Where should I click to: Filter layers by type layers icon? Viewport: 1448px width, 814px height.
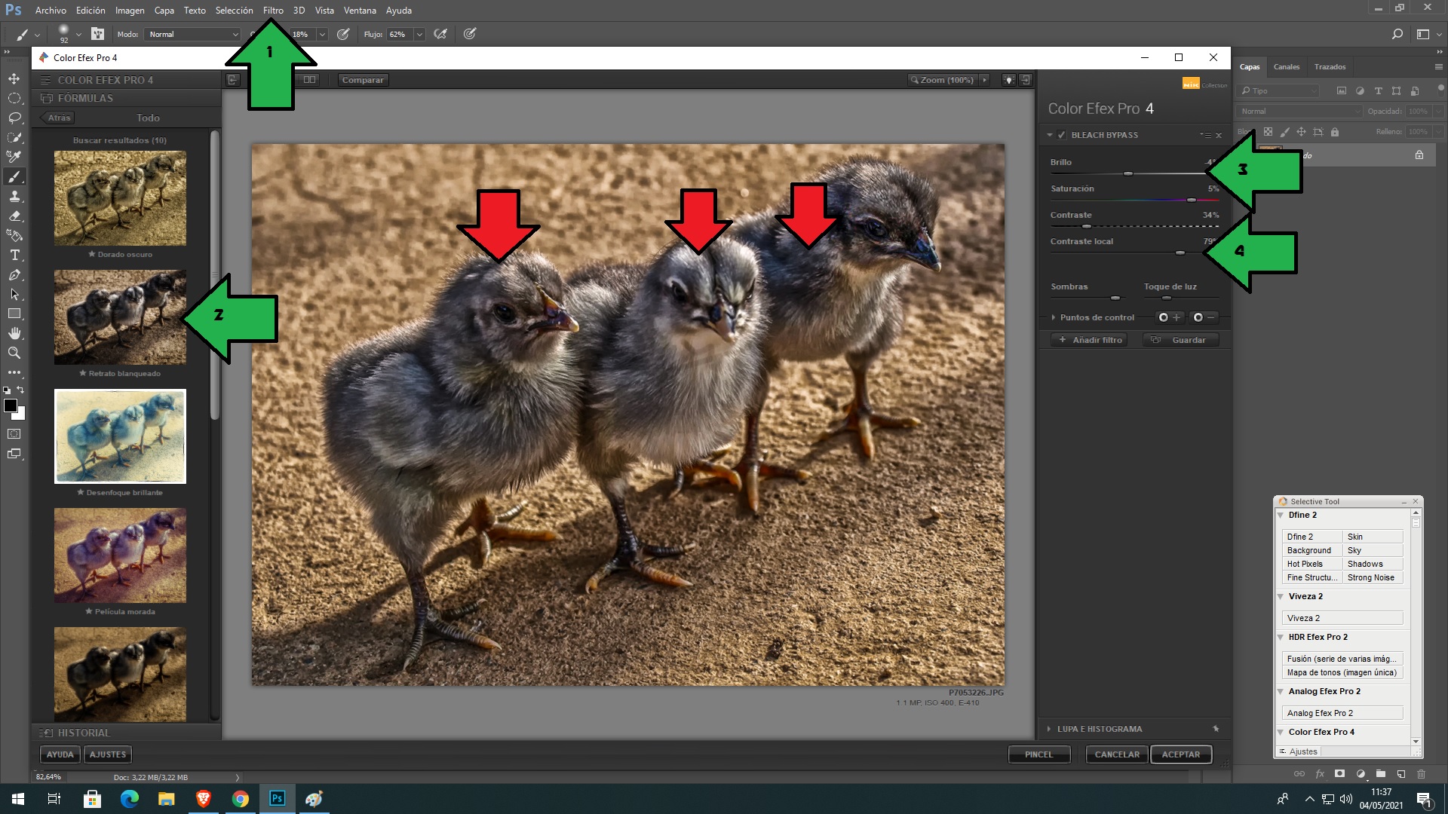(1378, 90)
